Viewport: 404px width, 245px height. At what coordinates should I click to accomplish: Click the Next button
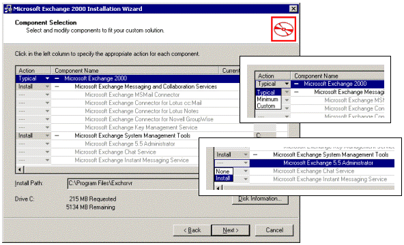tap(231, 230)
